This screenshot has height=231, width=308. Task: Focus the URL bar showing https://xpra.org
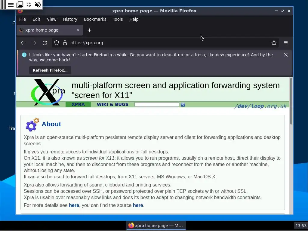[165, 43]
